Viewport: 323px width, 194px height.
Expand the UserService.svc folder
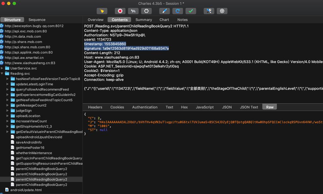click(x=2, y=68)
